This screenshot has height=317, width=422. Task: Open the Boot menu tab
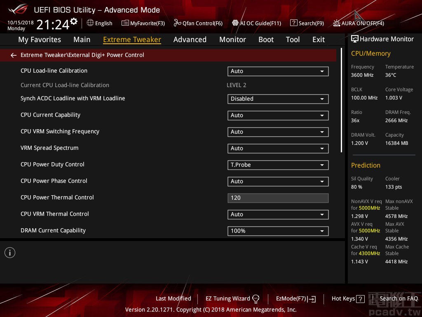pyautogui.click(x=266, y=39)
